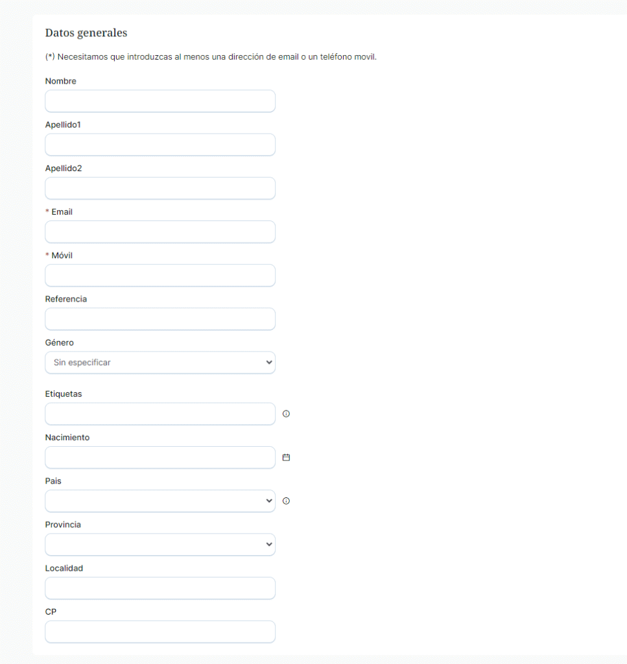Viewport: 627px width, 664px height.
Task: Click the info icon beside Etiquetas field
Action: point(287,414)
